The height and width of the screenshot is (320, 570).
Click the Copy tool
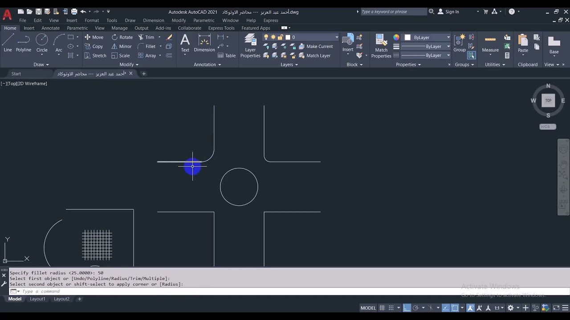click(x=94, y=46)
